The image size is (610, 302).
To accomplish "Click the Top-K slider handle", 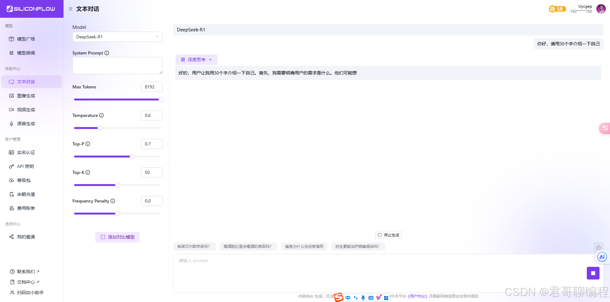I will coord(118,185).
